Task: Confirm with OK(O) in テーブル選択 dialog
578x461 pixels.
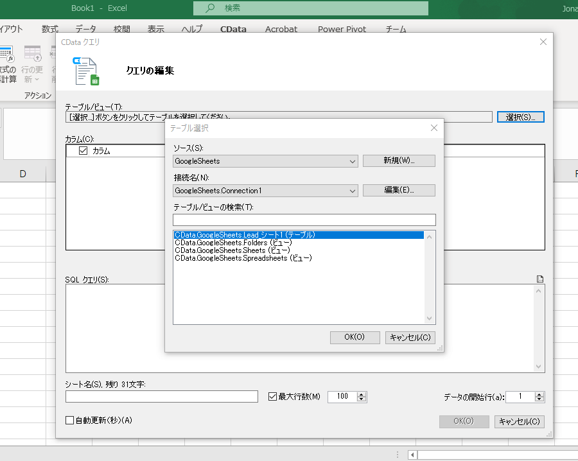Action: (x=355, y=337)
